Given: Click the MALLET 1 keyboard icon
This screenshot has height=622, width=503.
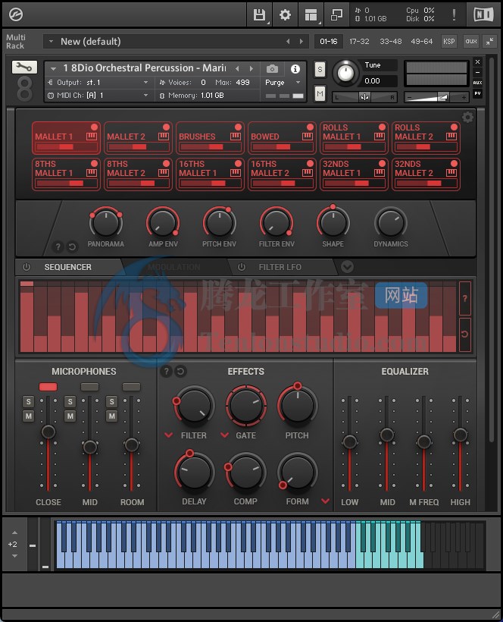Looking at the screenshot, I should click(92, 137).
